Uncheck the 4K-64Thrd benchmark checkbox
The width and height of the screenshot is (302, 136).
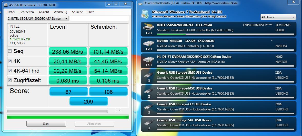click(10, 71)
